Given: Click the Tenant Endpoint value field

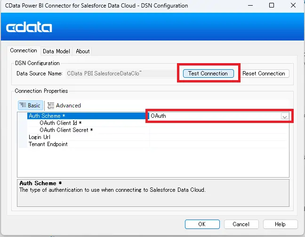Looking at the screenshot, I should 217,144.
